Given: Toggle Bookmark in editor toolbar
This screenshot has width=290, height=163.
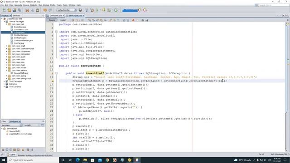Looking at the screenshot, I should (118, 20).
